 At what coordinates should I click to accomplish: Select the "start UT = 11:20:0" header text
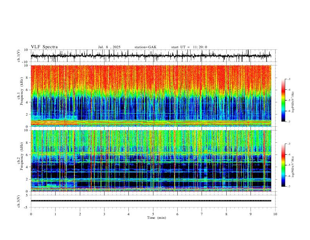pos(189,47)
